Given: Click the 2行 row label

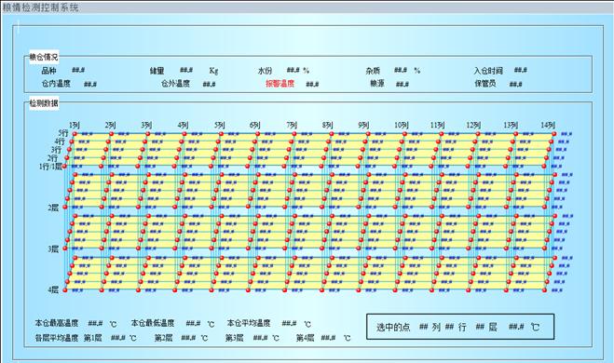Looking at the screenshot, I should [x=52, y=158].
